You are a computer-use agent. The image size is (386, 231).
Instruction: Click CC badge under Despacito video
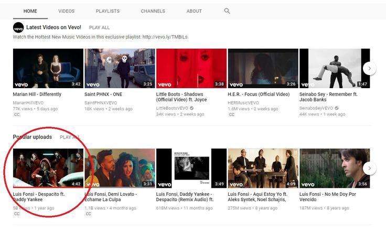tap(17, 214)
